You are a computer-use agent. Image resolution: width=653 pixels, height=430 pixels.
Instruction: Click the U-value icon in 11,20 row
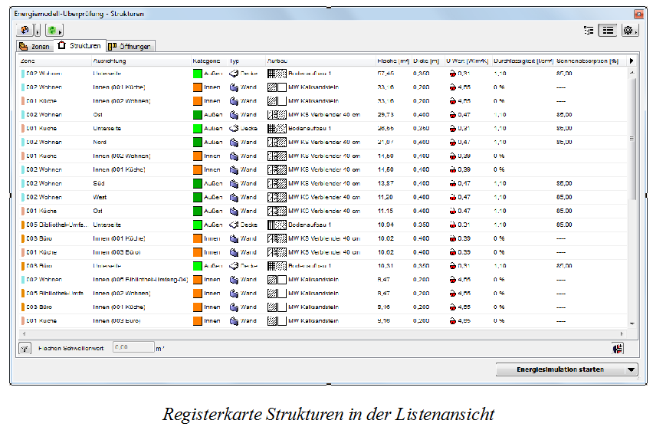point(453,198)
